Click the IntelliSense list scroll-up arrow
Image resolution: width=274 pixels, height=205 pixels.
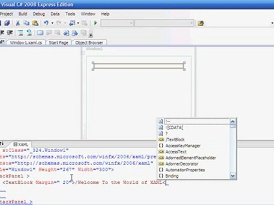pyautogui.click(x=233, y=122)
